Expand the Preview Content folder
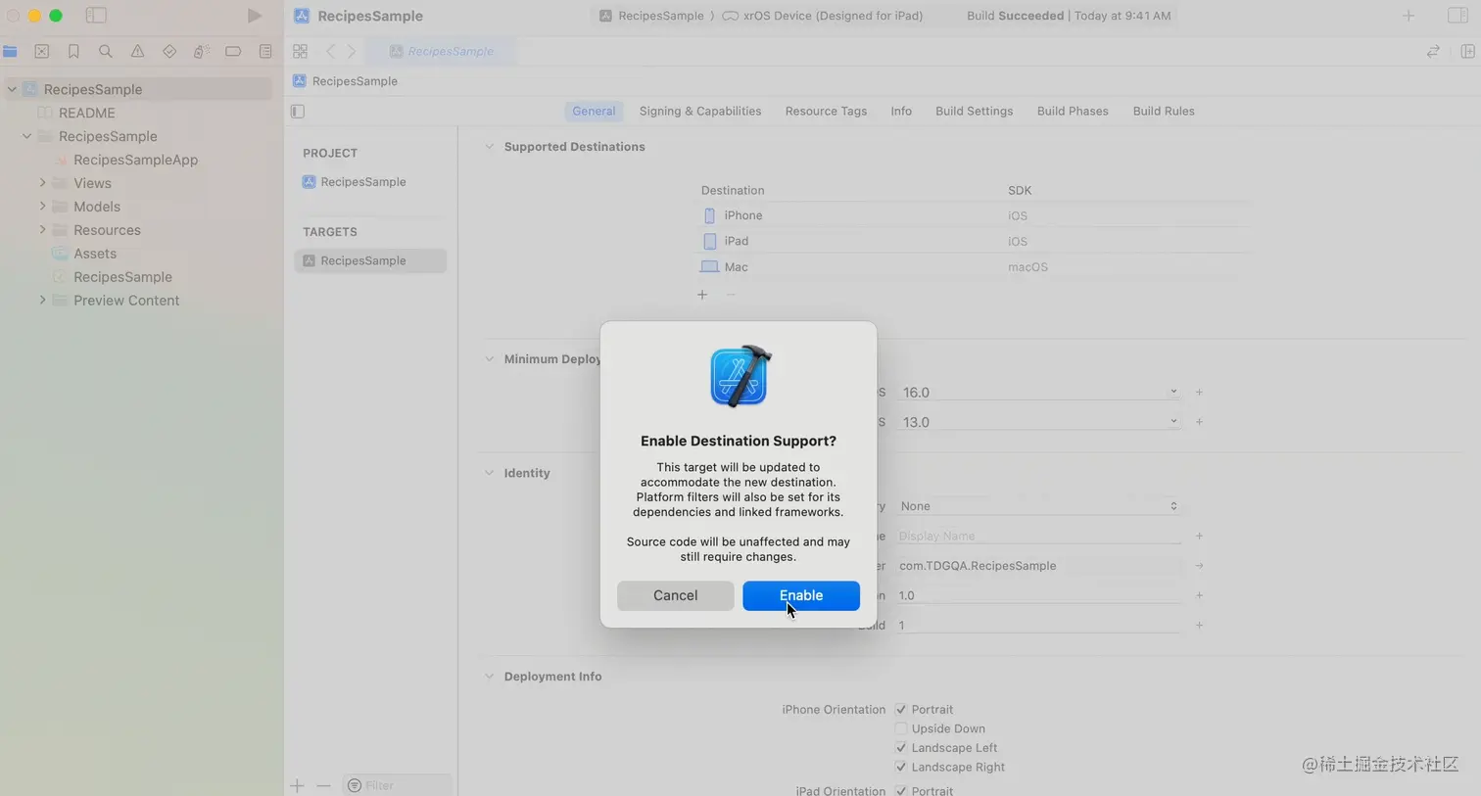The image size is (1481, 796). click(x=42, y=301)
